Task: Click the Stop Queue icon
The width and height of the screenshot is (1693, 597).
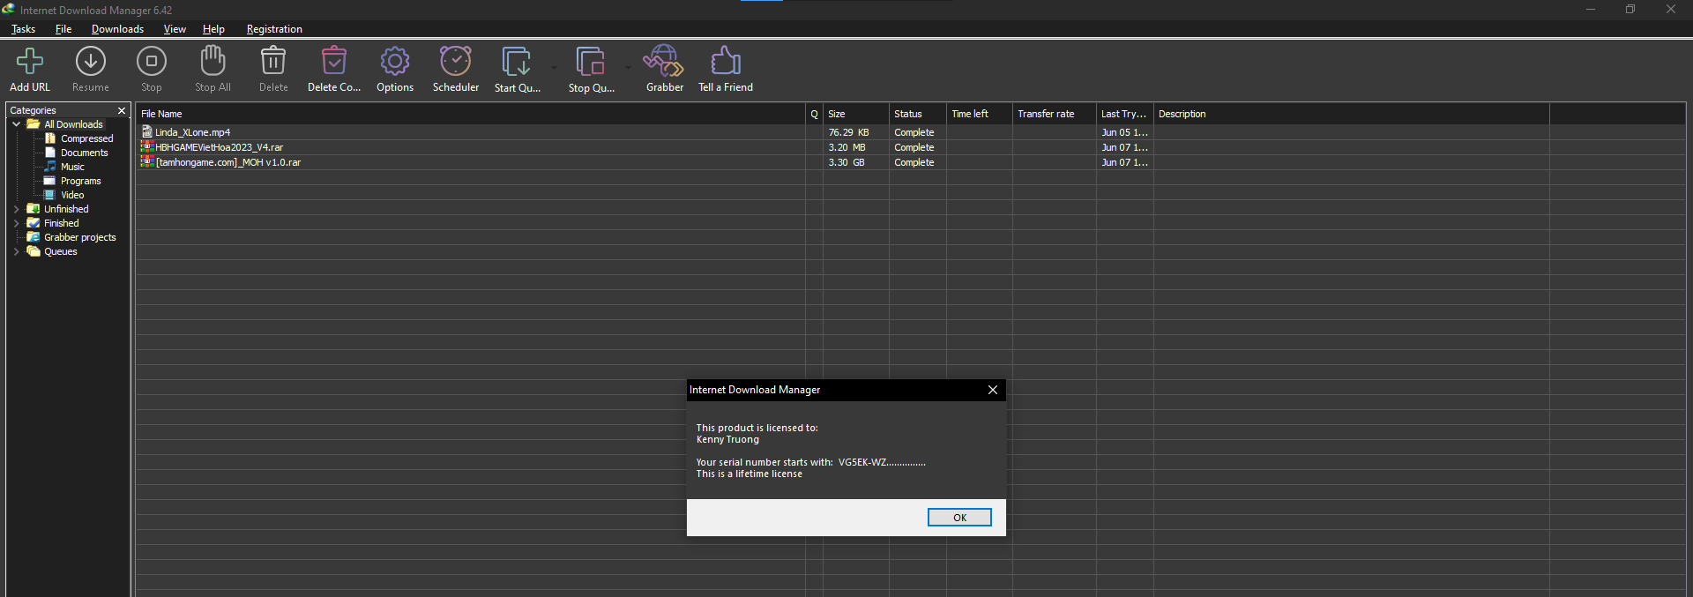Action: [x=591, y=62]
